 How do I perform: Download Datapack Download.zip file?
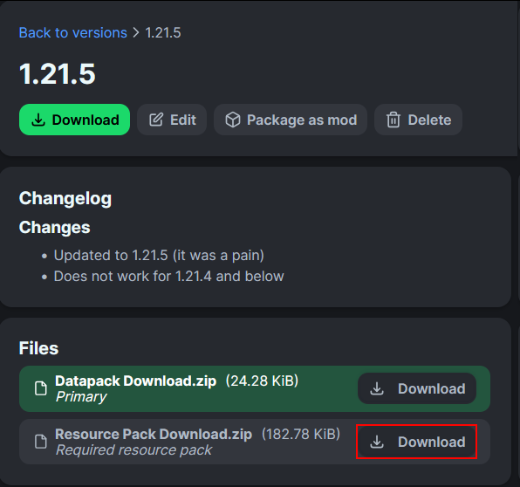tap(417, 388)
